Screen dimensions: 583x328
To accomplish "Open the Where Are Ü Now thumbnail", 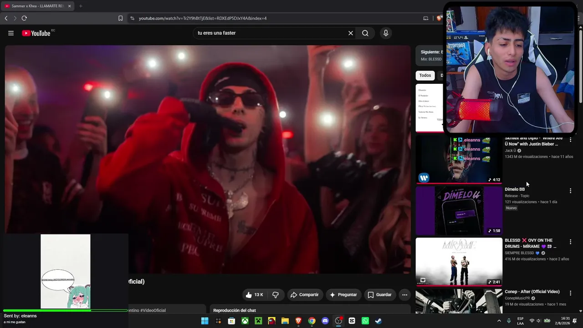I will click(459, 159).
